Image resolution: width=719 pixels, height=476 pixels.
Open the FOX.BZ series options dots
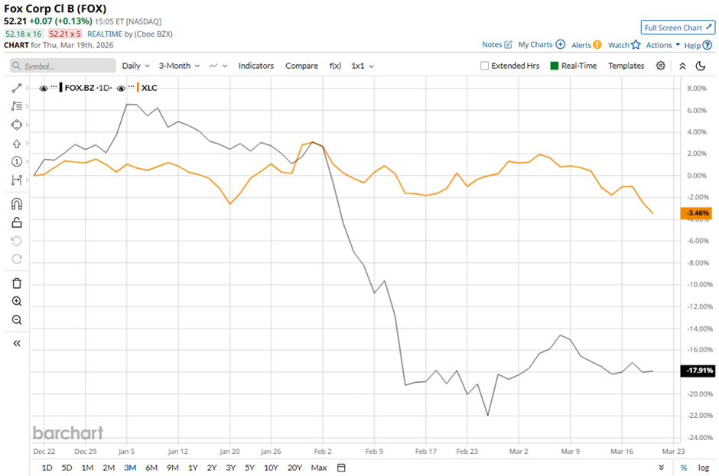pyautogui.click(x=54, y=86)
